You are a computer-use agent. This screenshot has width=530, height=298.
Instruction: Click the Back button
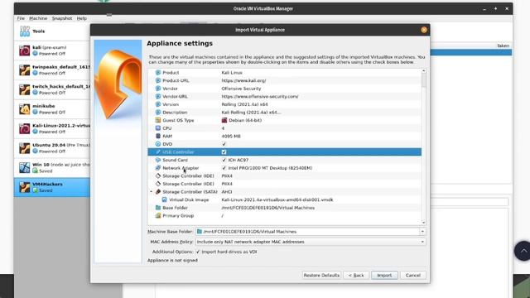356,276
